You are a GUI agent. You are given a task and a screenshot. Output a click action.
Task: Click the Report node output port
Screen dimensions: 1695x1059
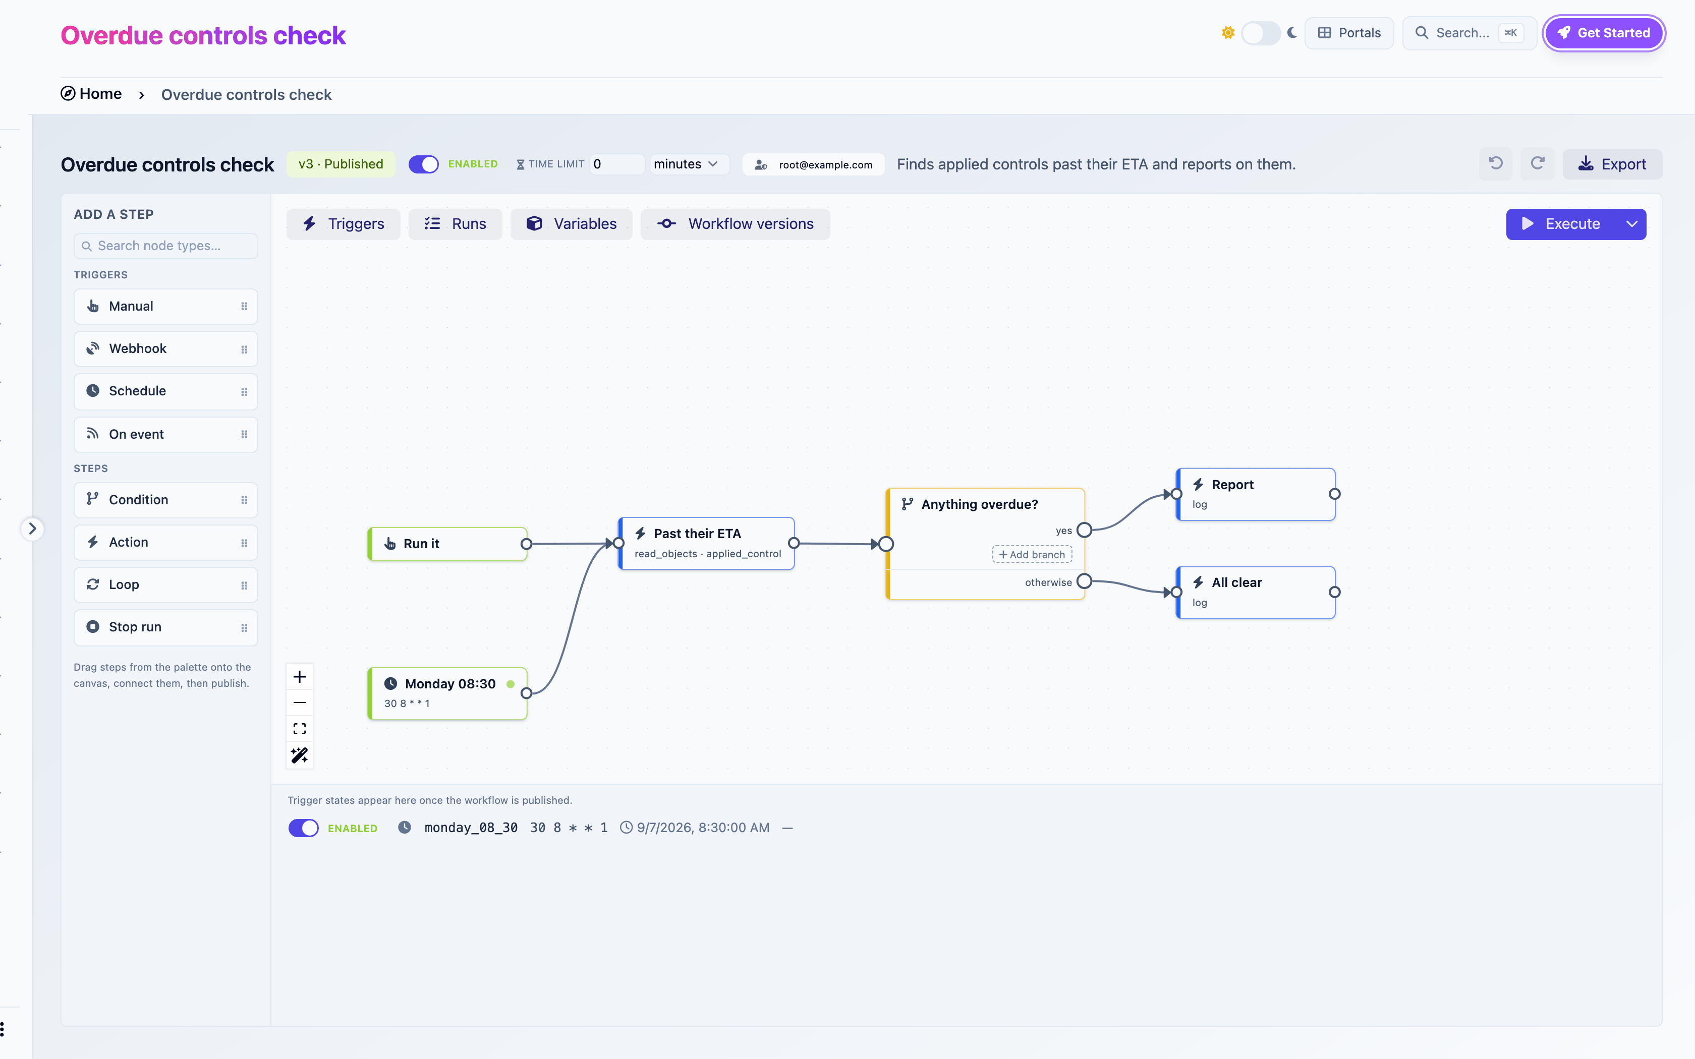point(1335,495)
